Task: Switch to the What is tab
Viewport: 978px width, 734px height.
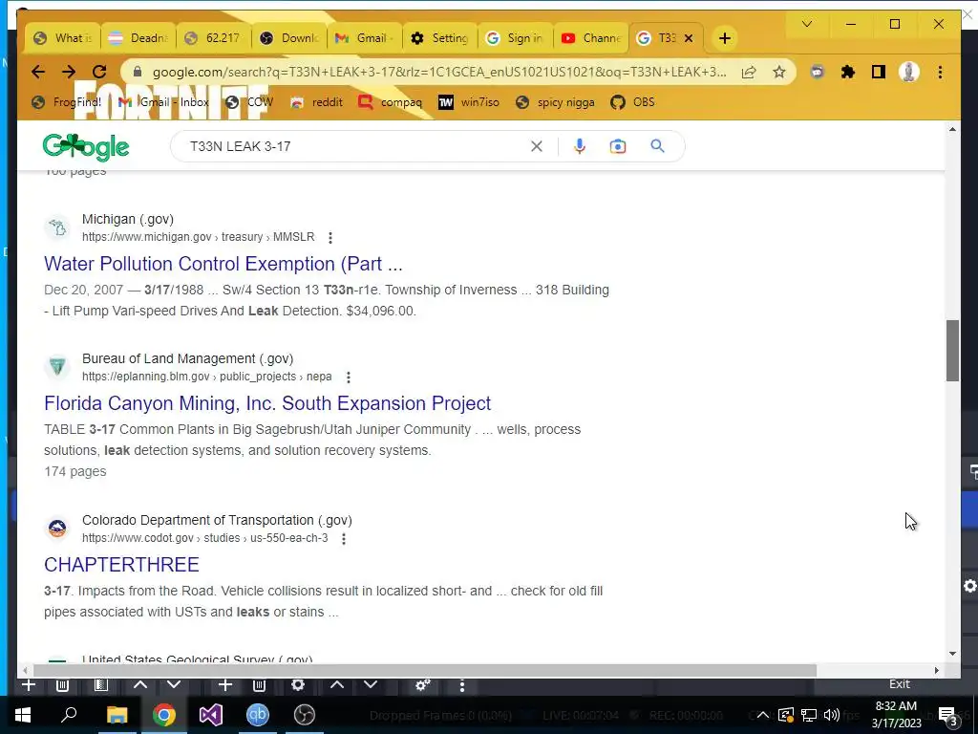Action: [62, 38]
